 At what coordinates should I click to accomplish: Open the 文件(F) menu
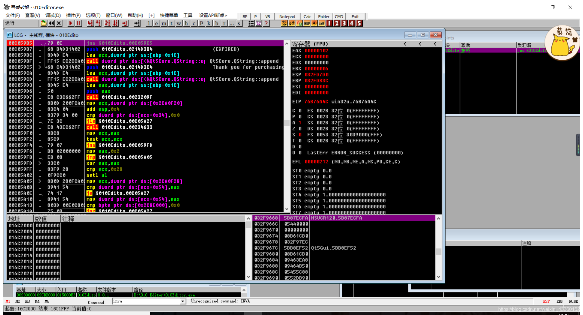point(13,15)
